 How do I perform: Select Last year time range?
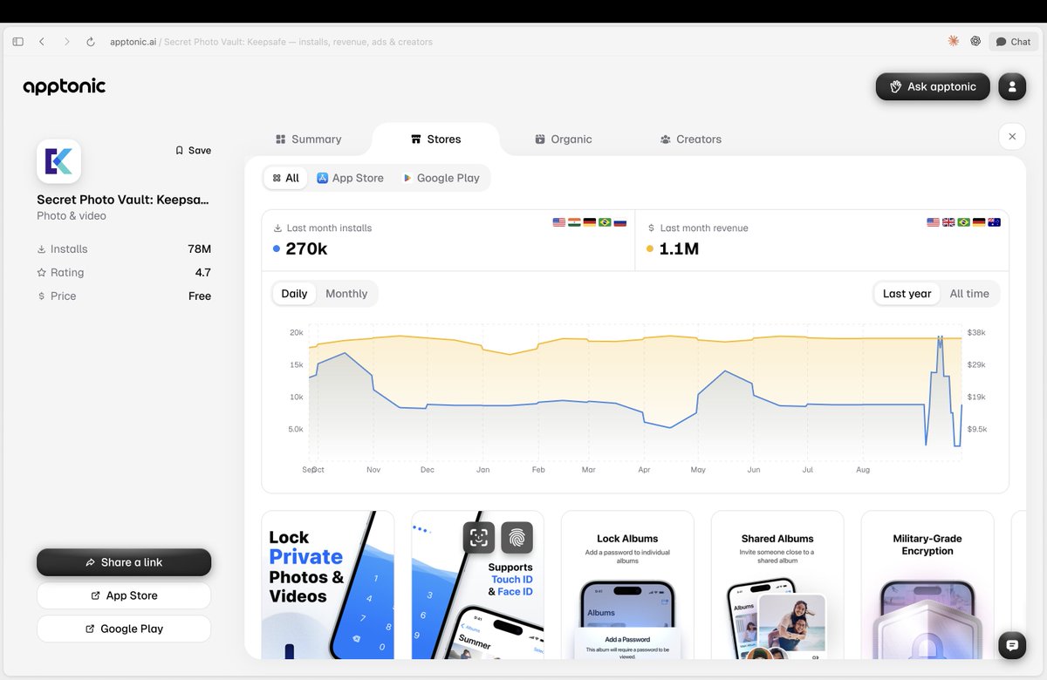pyautogui.click(x=907, y=294)
